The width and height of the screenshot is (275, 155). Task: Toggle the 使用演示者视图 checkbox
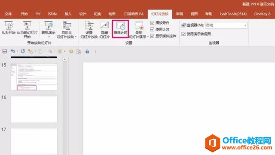tap(183, 34)
